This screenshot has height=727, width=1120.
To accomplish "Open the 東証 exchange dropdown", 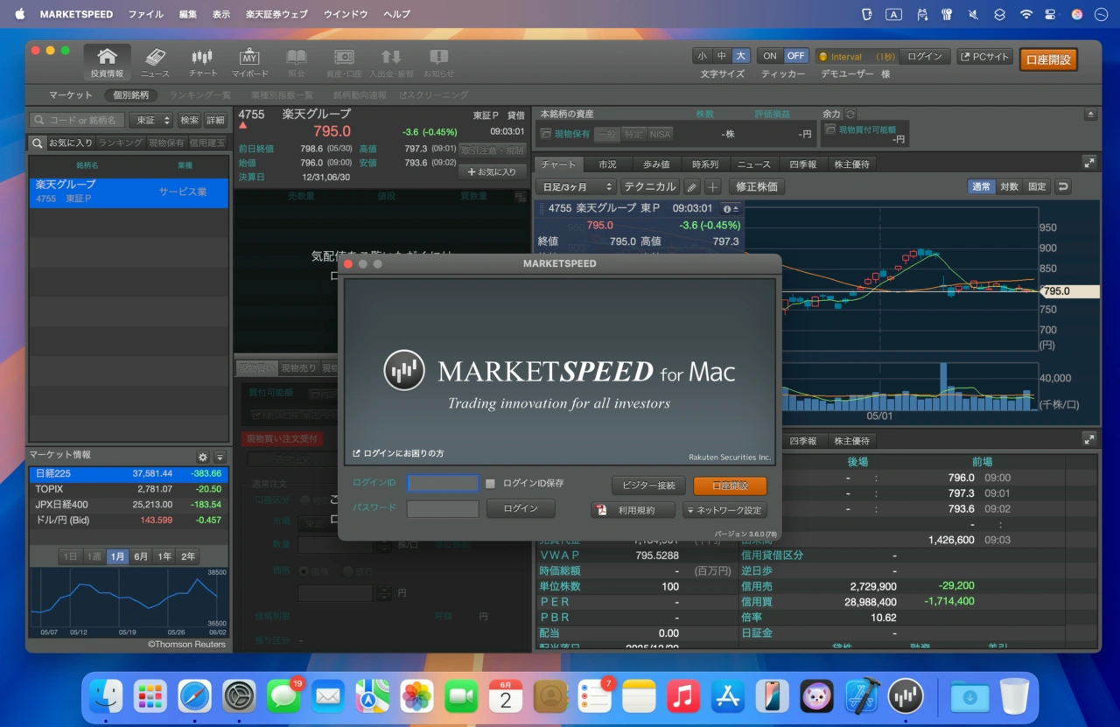I will click(x=150, y=120).
